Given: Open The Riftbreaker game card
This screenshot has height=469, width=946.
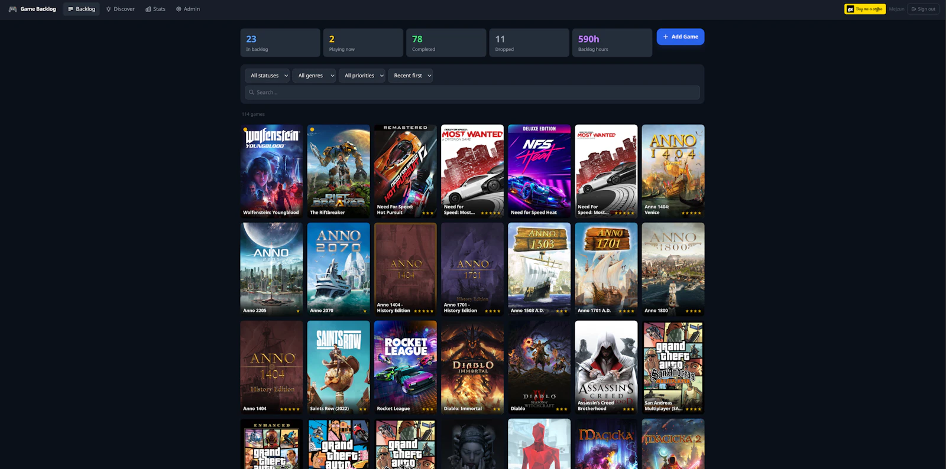Looking at the screenshot, I should coord(338,171).
